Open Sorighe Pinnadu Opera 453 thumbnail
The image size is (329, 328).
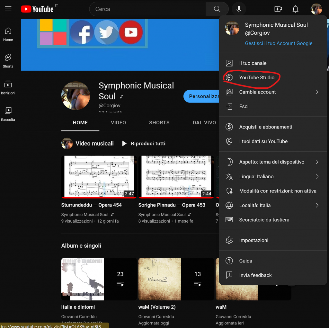tap(176, 177)
